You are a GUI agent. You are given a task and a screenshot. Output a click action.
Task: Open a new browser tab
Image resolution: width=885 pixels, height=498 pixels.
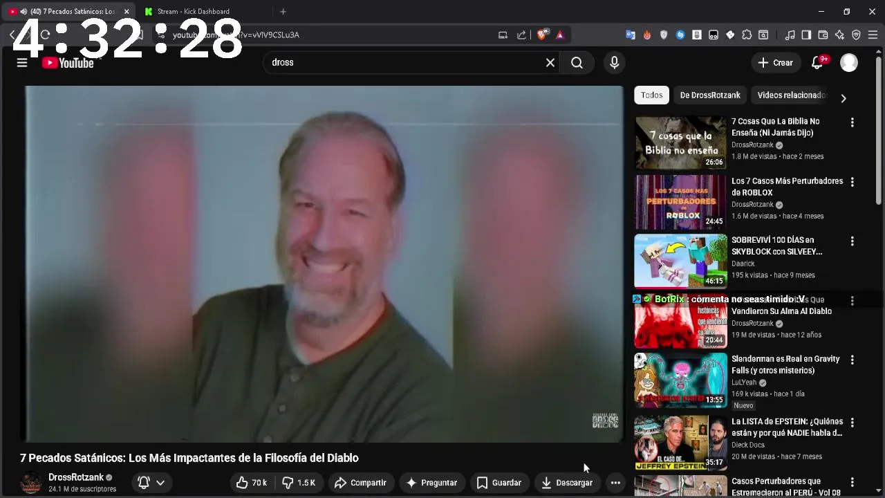283,12
